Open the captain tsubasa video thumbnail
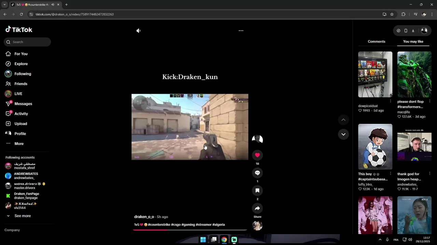437x245 pixels. point(375,147)
